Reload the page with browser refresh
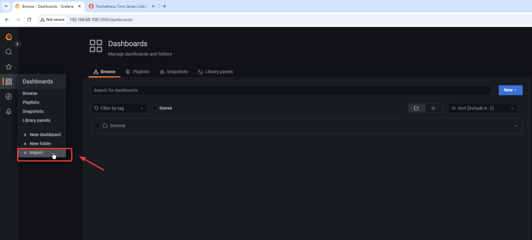 click(x=29, y=19)
